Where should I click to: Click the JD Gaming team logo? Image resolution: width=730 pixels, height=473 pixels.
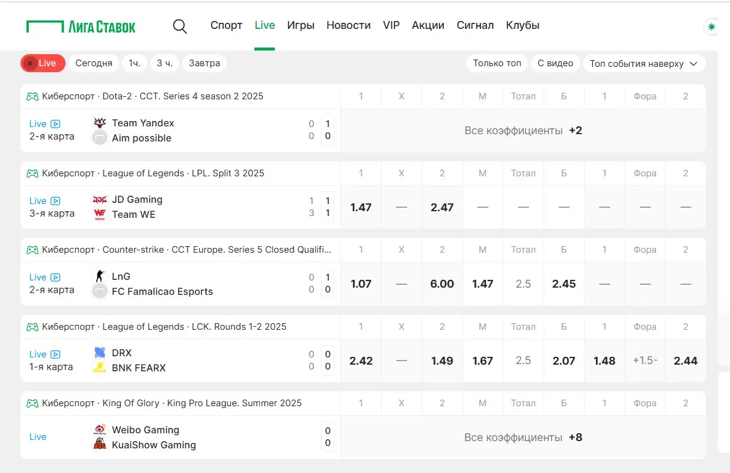(100, 200)
